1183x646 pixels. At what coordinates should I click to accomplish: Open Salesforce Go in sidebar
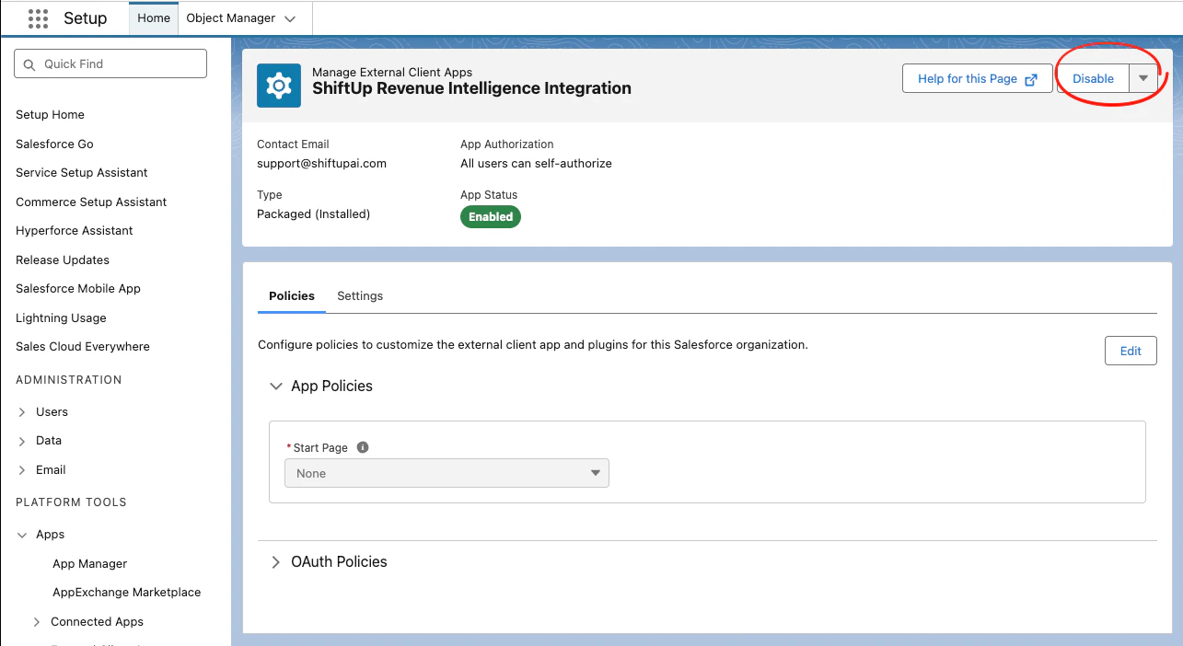point(54,144)
